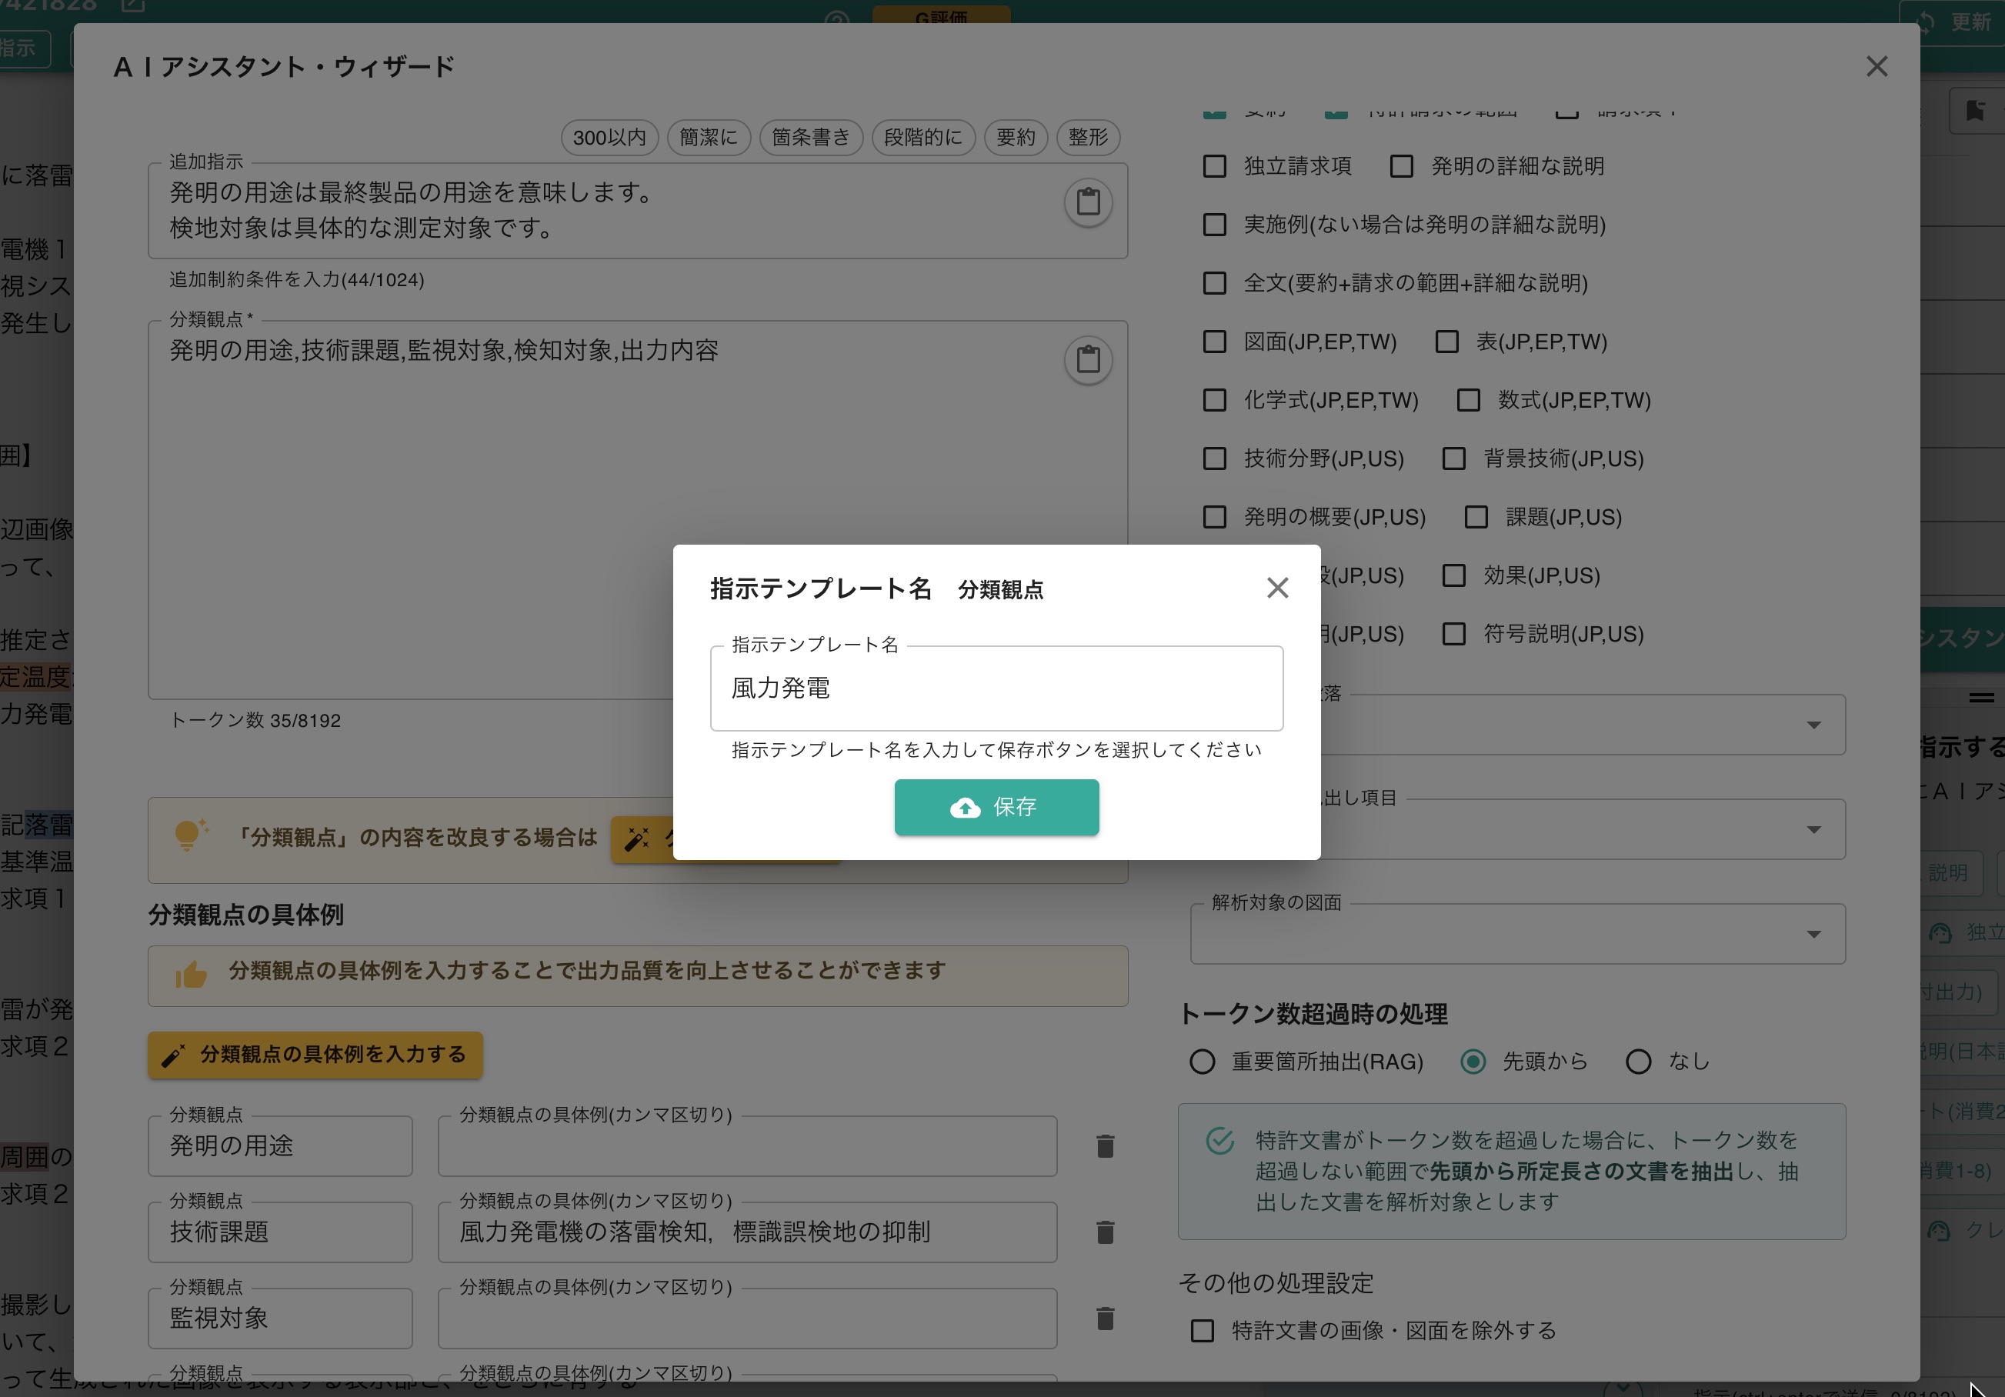Check the 発明の概要(JP,US) checkbox
Viewport: 2005px width, 1397px height.
(1215, 517)
